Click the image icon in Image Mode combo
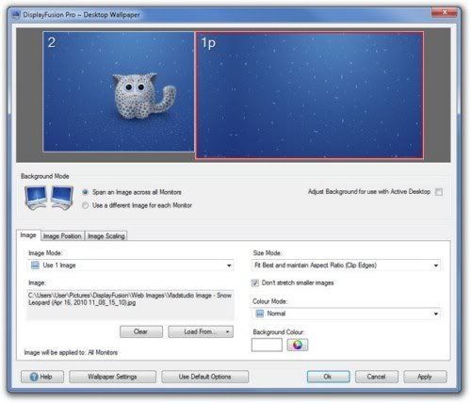 [x=35, y=266]
